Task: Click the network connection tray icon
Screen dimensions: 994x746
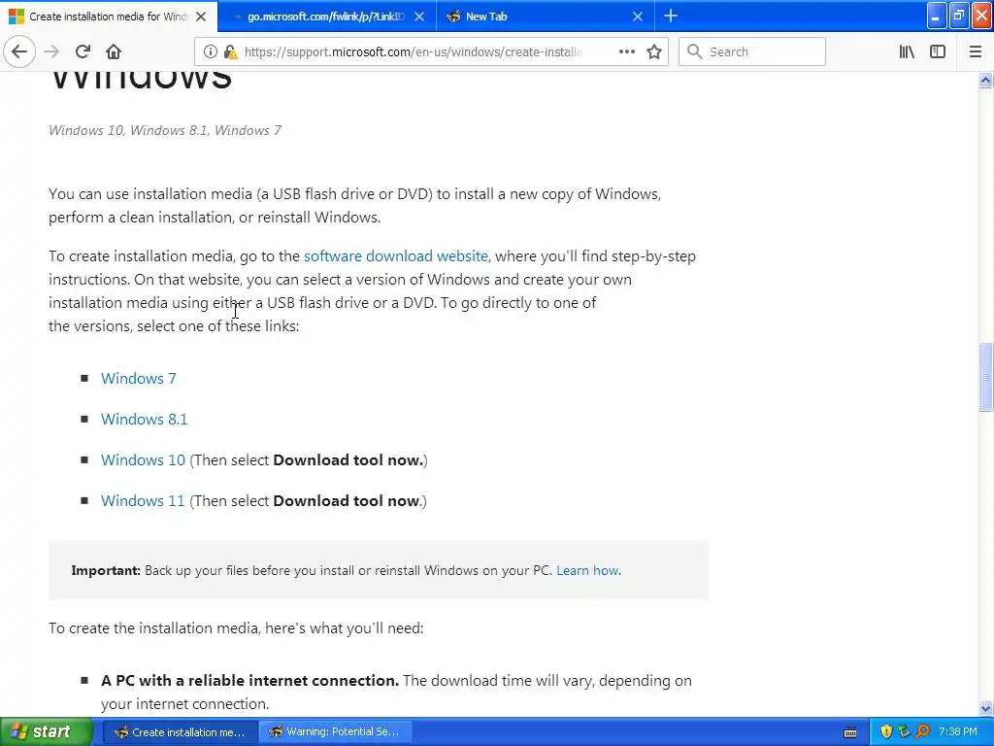Action: click(904, 732)
